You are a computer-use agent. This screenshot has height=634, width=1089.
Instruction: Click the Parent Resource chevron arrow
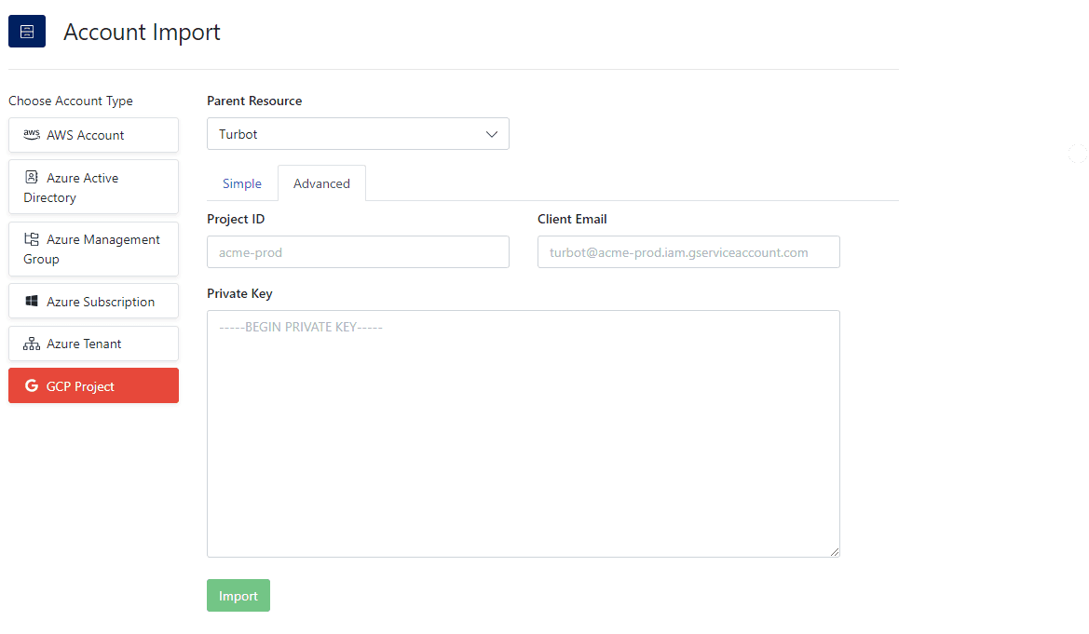[492, 134]
